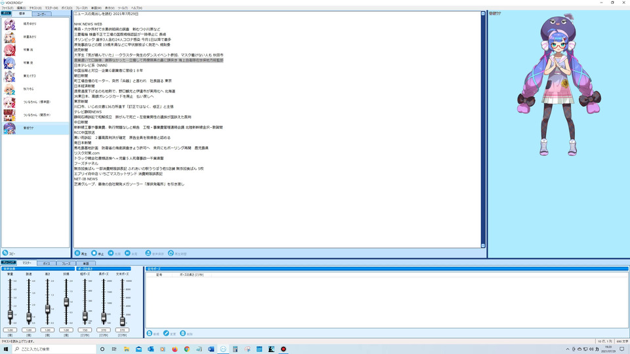The image size is (630, 354).
Task: Click the 再生 play button
Action: [x=81, y=253]
